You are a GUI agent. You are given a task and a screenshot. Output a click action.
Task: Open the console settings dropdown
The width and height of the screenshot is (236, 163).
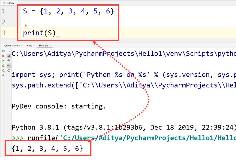click(x=3, y=70)
